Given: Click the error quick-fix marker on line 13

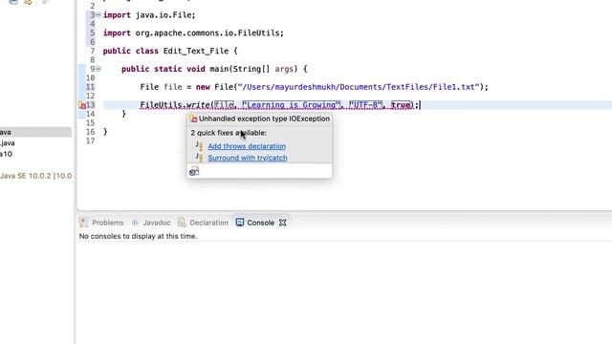Looking at the screenshot, I should 82,105.
